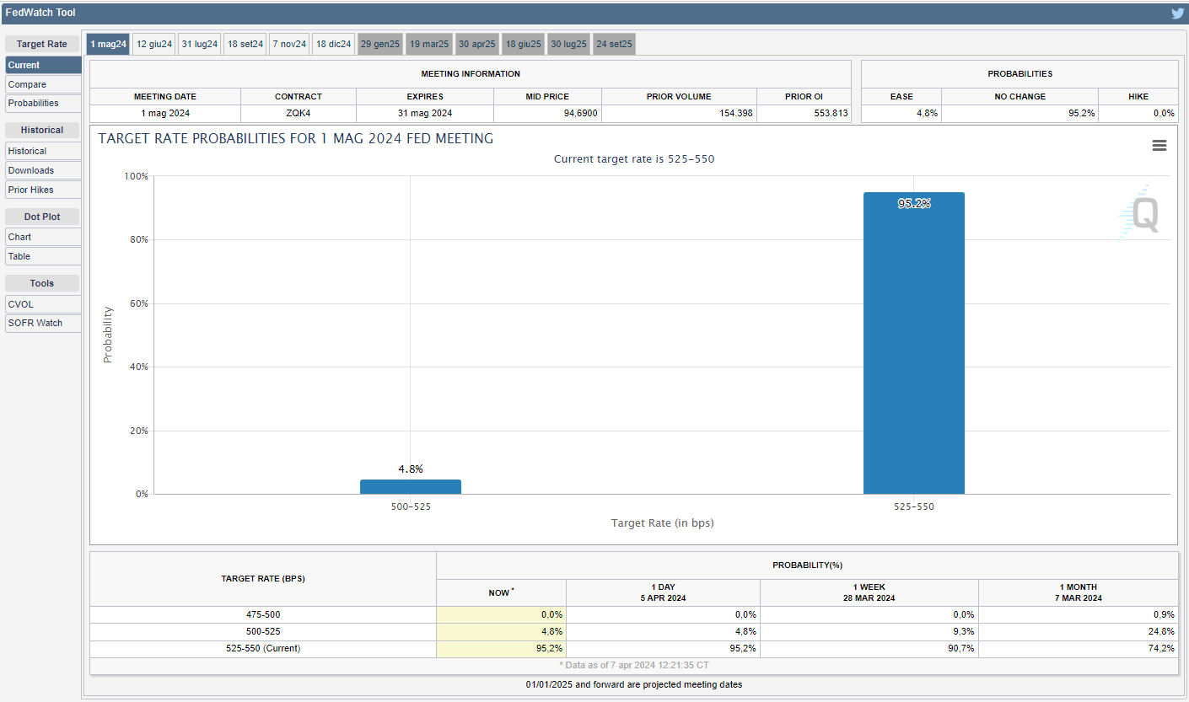Open SOFR Watch tool
The width and height of the screenshot is (1189, 702).
tap(43, 323)
